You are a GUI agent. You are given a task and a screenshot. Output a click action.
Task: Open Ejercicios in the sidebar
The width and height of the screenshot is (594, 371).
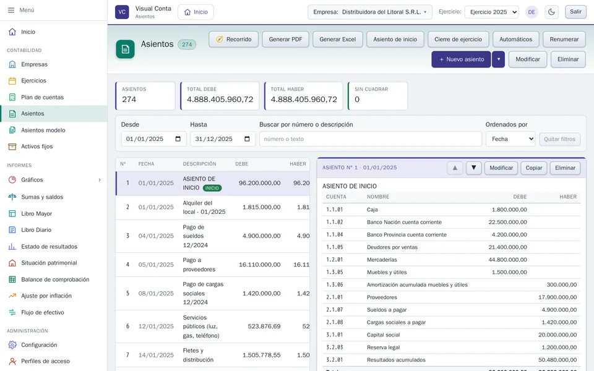(x=53, y=80)
